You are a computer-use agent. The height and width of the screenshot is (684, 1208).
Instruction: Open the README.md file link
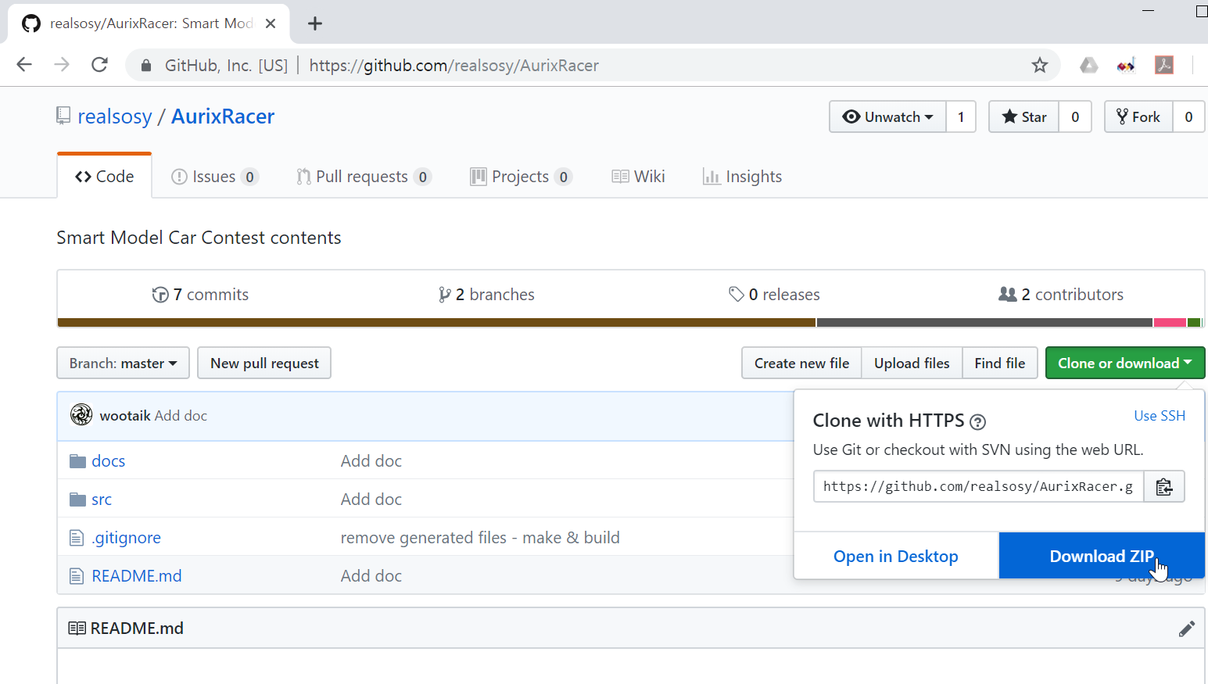click(137, 576)
